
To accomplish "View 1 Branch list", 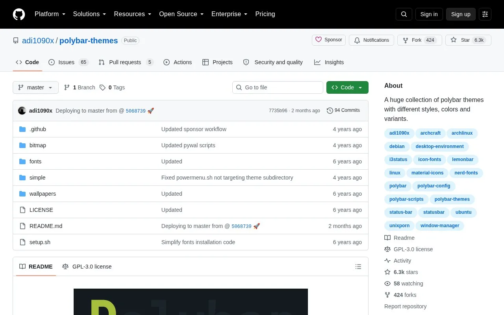I will click(80, 87).
